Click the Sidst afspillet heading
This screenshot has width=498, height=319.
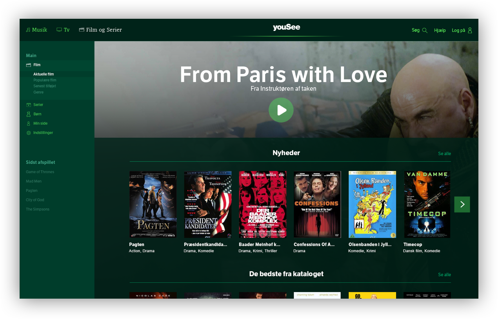point(40,162)
